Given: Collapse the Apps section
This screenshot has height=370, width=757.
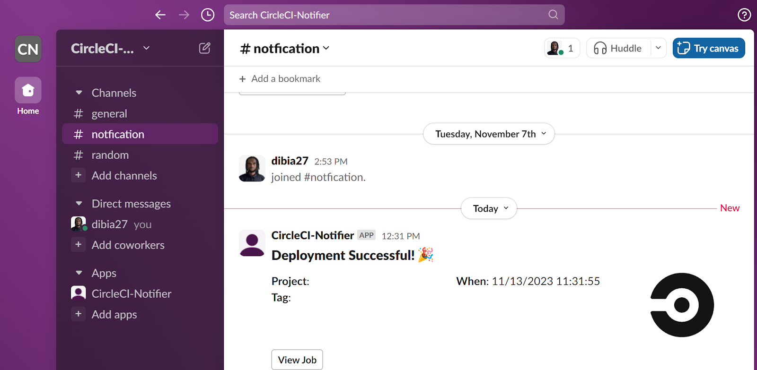Looking at the screenshot, I should pyautogui.click(x=79, y=273).
